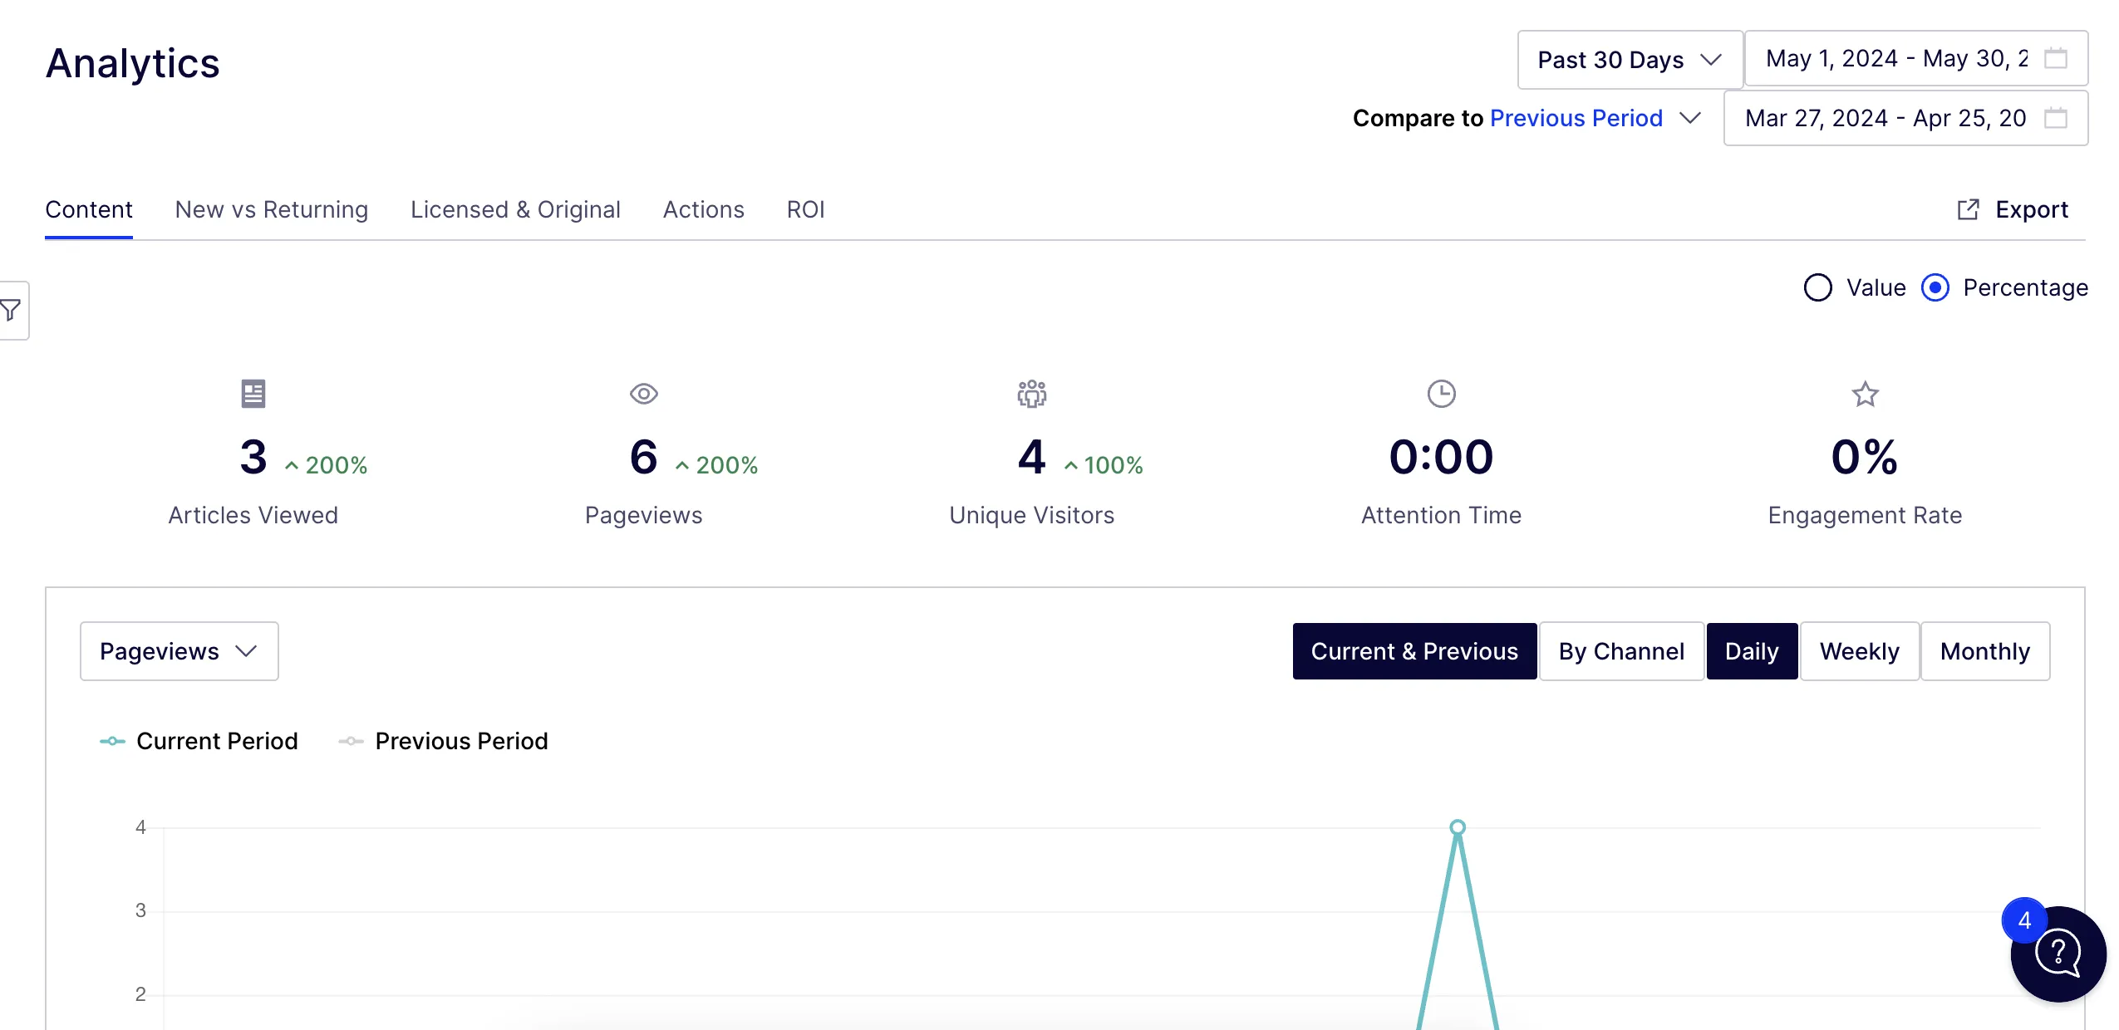The width and height of the screenshot is (2119, 1030).
Task: Set chart granularity to Weekly
Action: (x=1860, y=651)
